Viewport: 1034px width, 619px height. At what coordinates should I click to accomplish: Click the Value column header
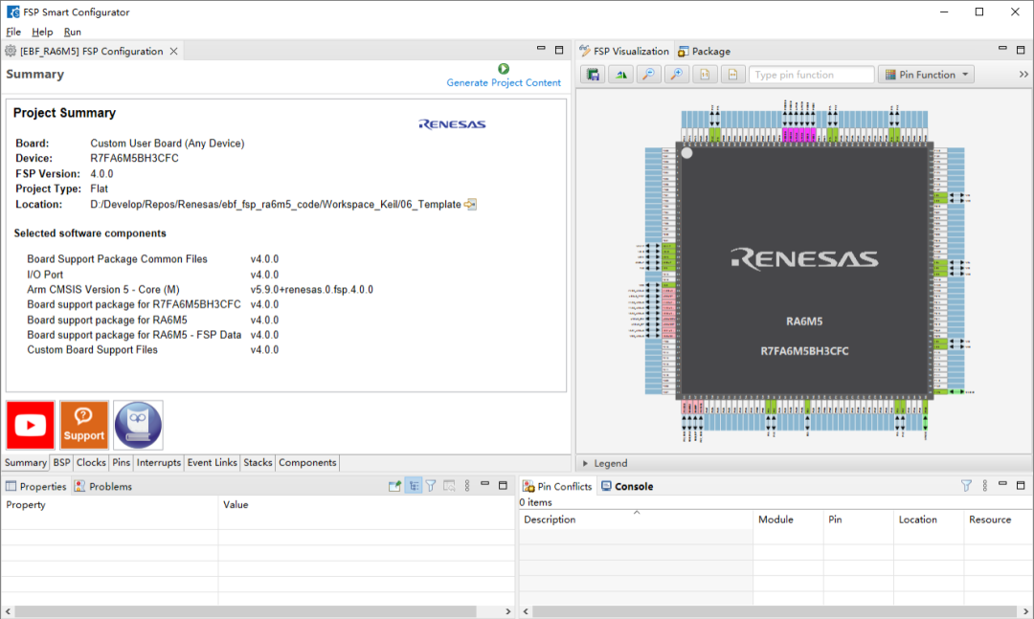366,505
